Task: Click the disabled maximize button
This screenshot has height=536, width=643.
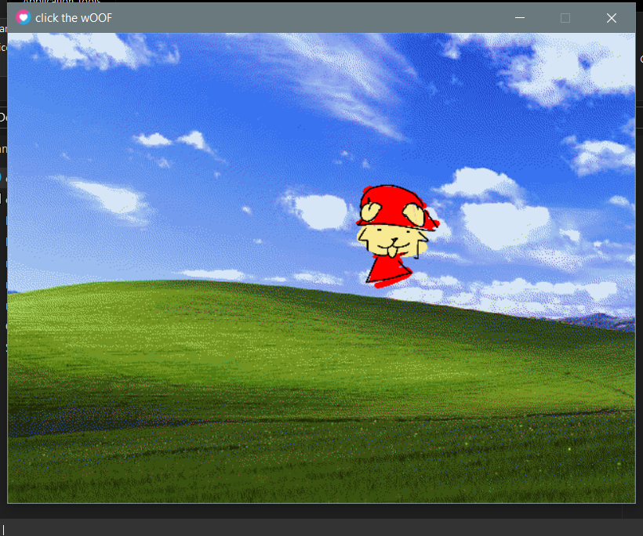Action: 565,18
